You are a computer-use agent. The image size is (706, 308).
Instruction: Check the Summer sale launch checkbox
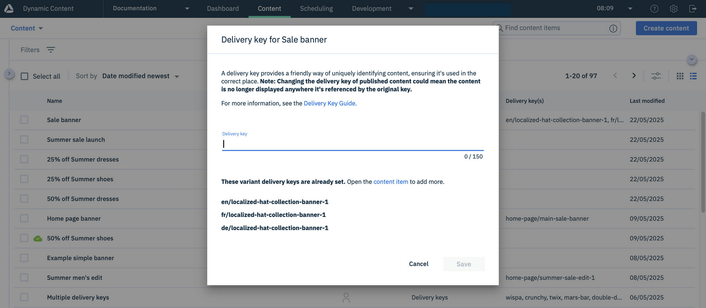pos(24,139)
